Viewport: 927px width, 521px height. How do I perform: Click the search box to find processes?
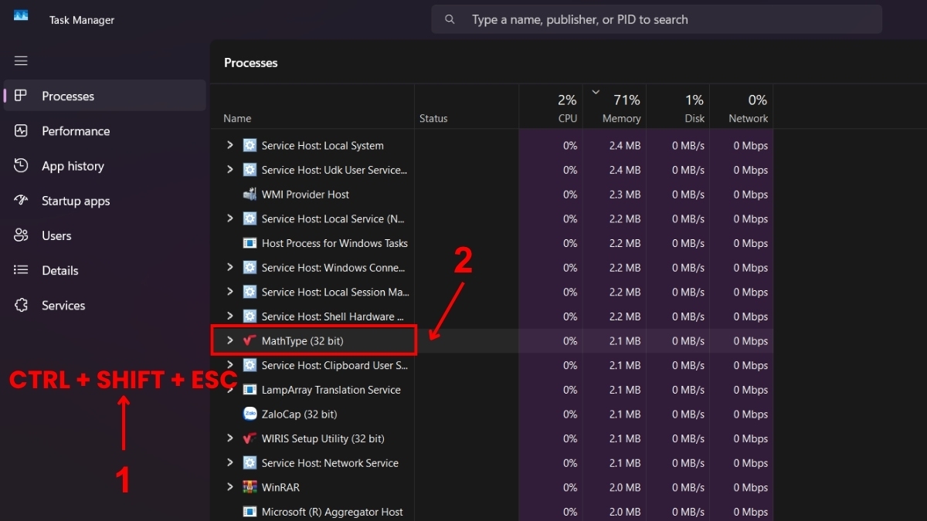(664, 19)
